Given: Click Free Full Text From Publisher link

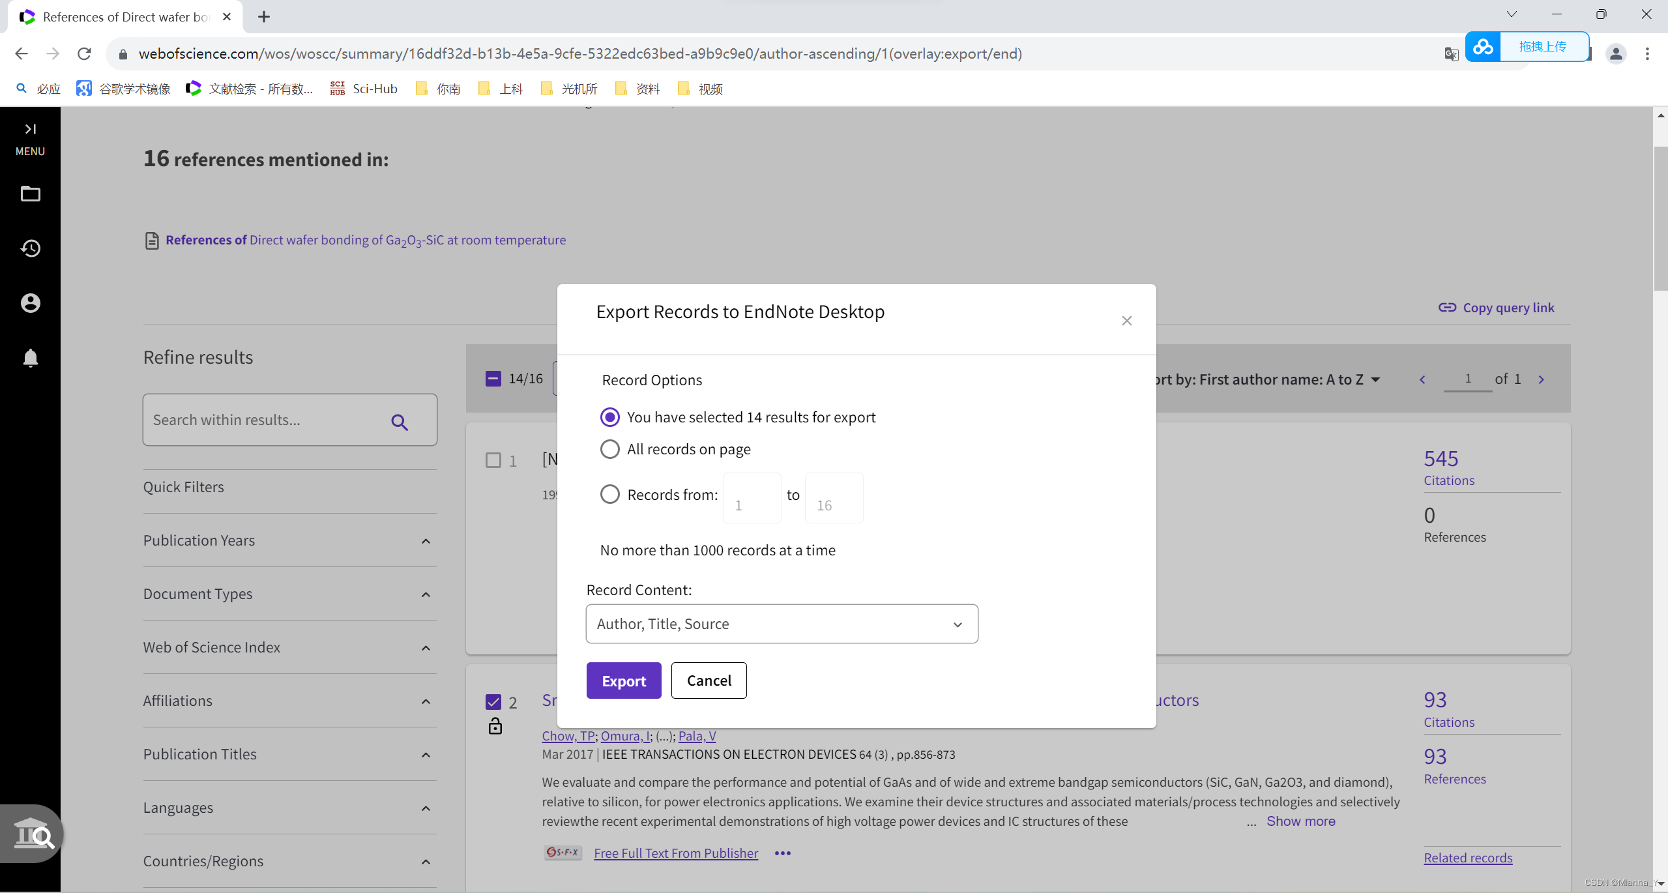Looking at the screenshot, I should click(x=676, y=853).
